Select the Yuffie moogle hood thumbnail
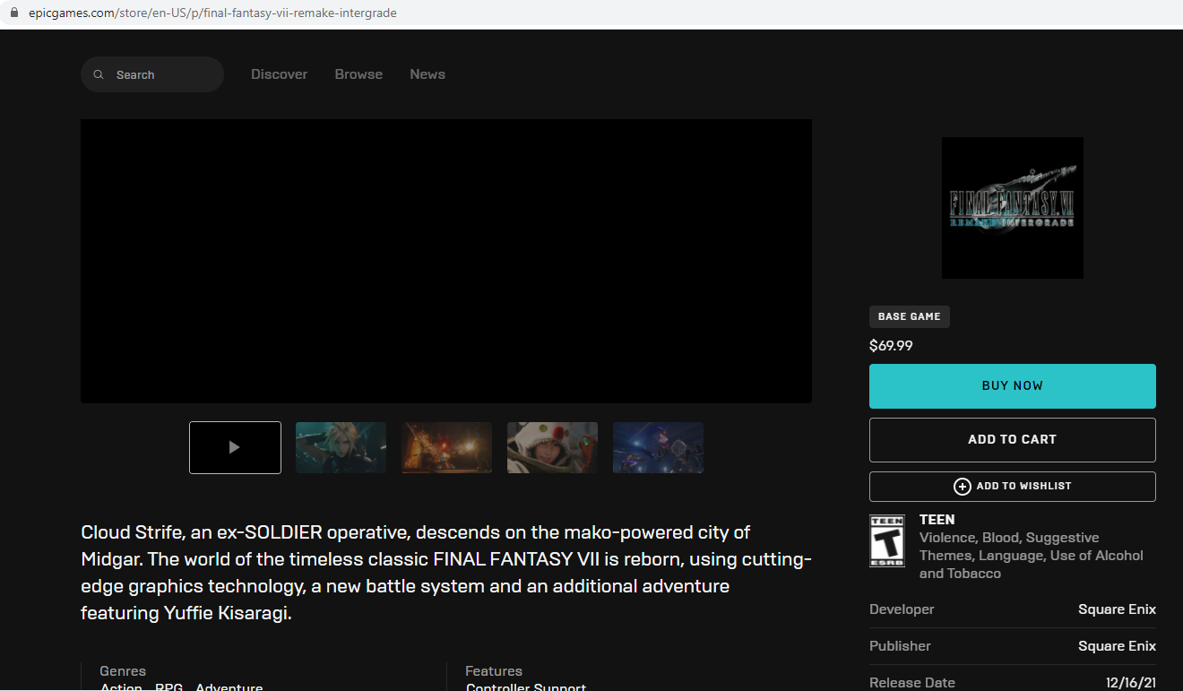The width and height of the screenshot is (1183, 691). (x=552, y=447)
